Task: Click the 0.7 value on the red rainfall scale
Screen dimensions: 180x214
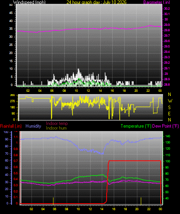Action: coord(16,161)
